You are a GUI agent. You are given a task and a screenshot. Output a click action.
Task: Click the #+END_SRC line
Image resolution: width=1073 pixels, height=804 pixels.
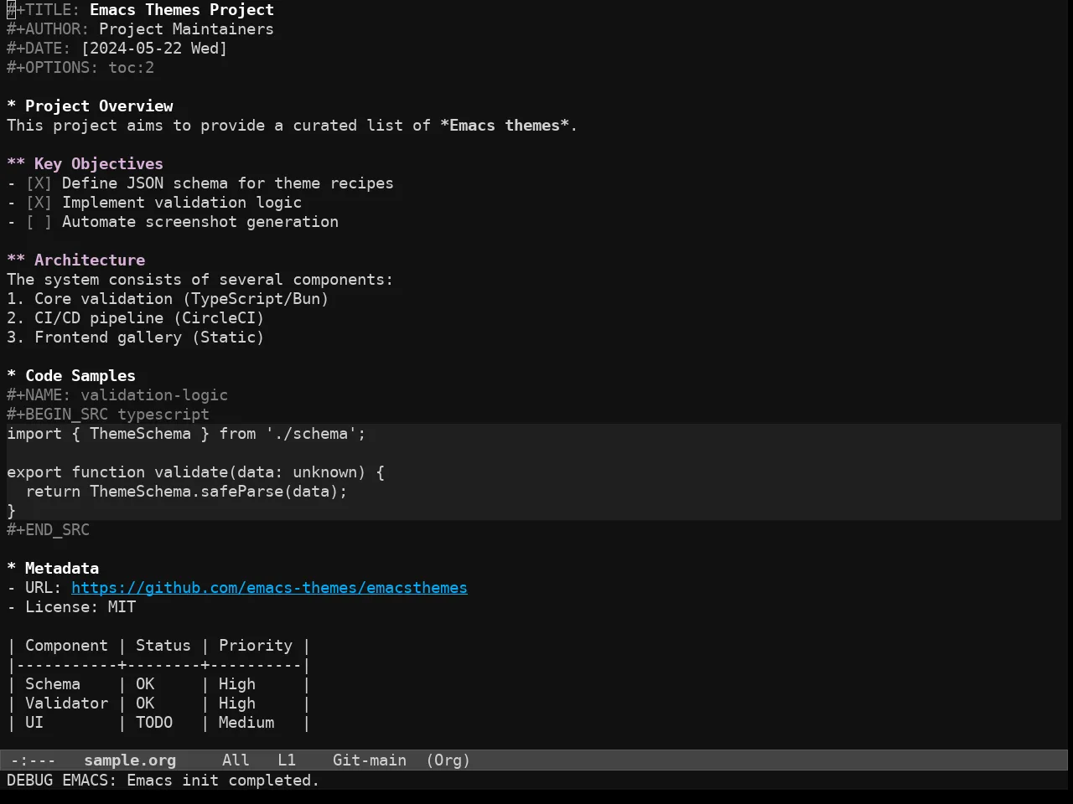click(x=48, y=530)
